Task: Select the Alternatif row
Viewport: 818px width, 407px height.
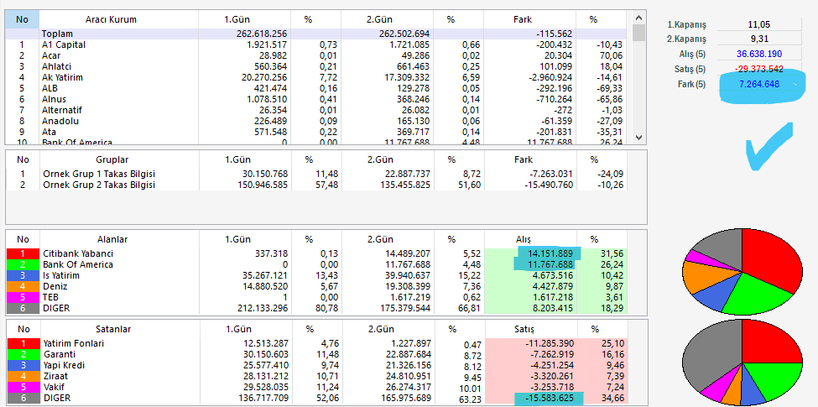Action: [x=315, y=111]
